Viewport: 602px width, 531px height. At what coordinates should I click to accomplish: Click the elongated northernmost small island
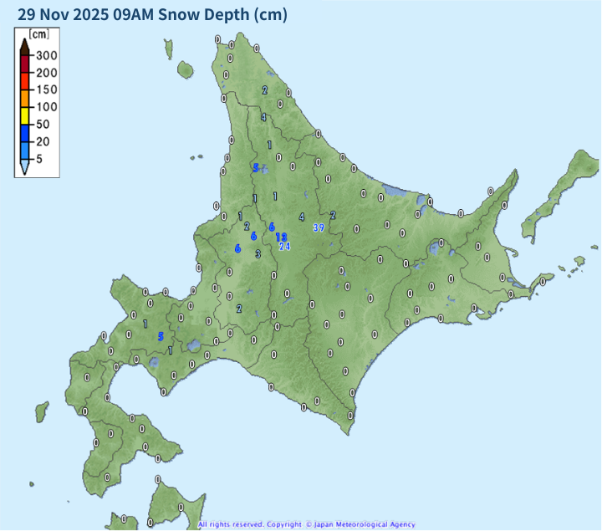click(167, 49)
